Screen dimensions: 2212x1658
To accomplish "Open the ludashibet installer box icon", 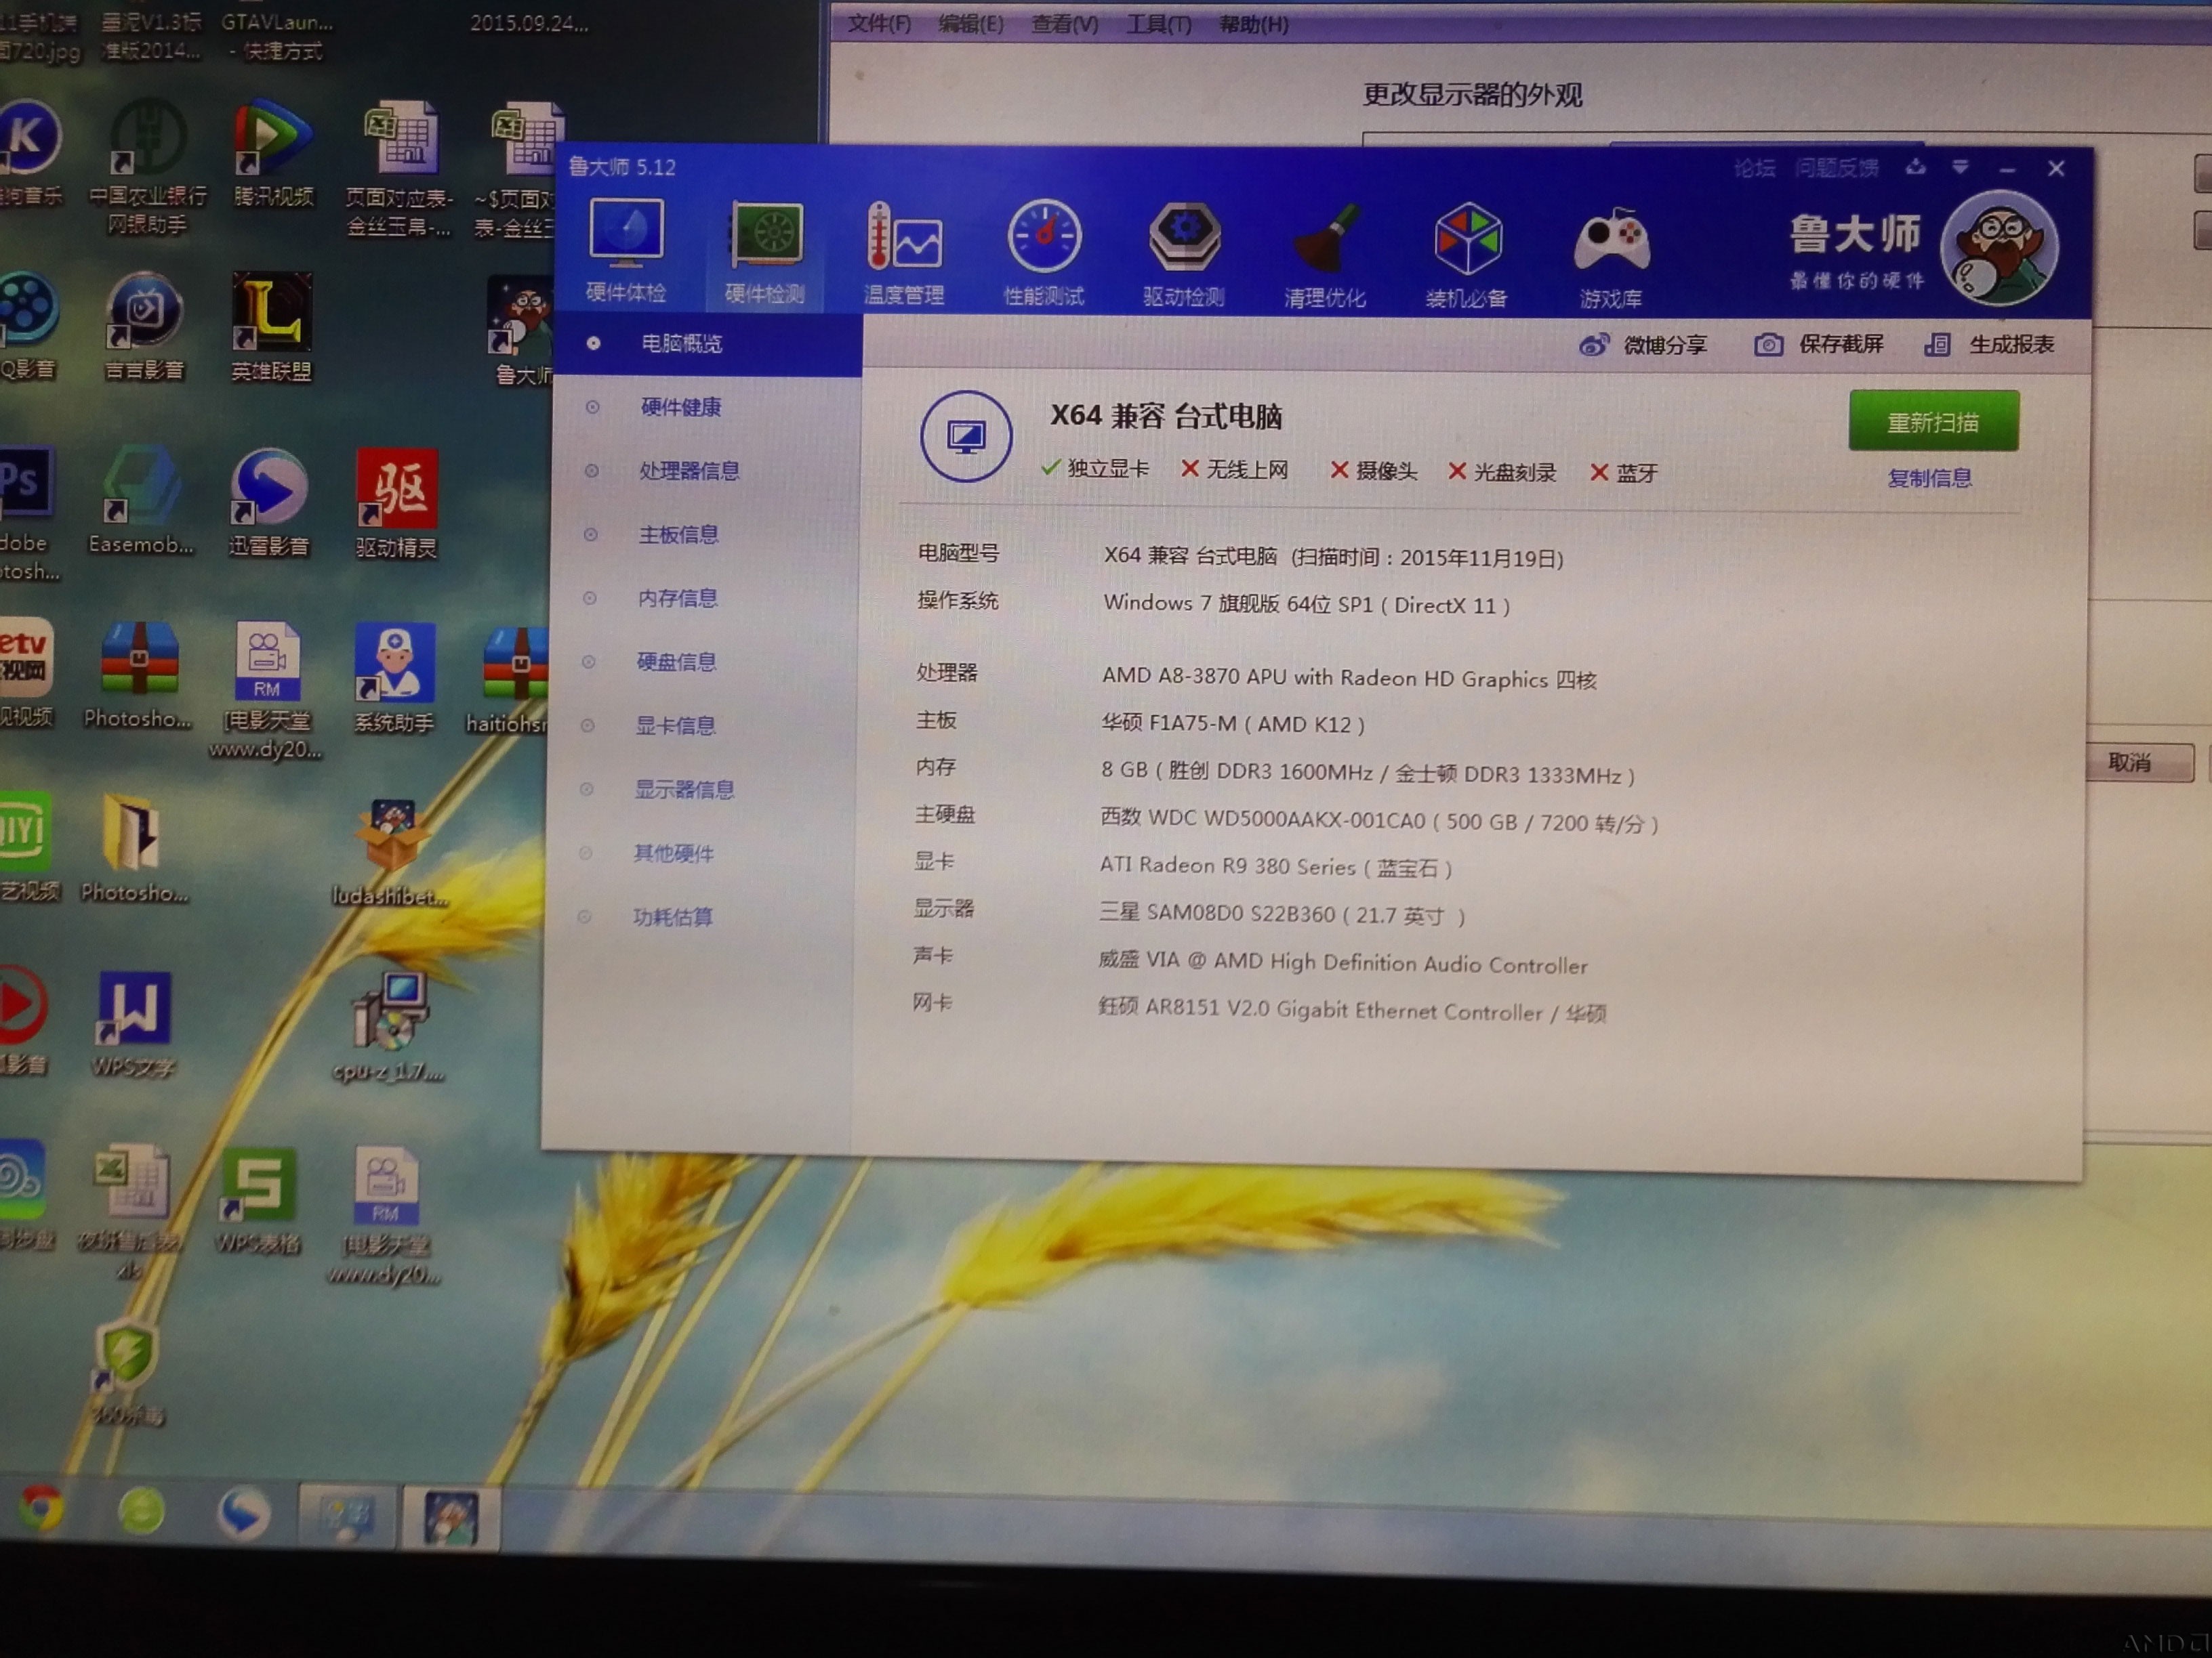I will pos(390,853).
